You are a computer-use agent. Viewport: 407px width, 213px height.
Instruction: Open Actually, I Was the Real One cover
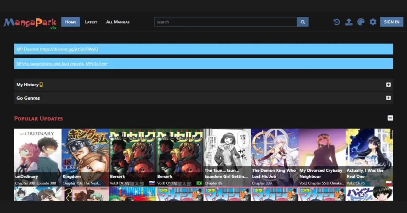click(369, 157)
